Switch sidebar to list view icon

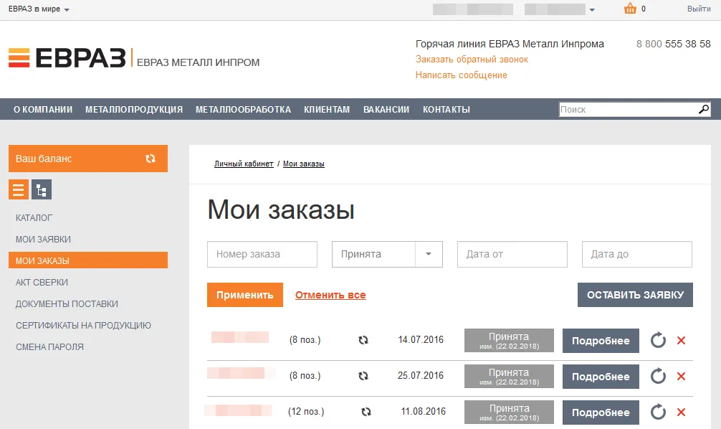point(19,190)
